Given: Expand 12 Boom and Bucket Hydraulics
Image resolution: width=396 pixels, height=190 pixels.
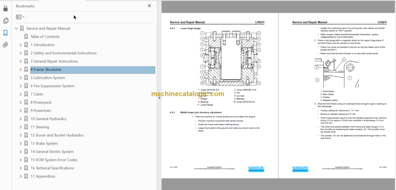Looking at the screenshot, I should 21,135.
